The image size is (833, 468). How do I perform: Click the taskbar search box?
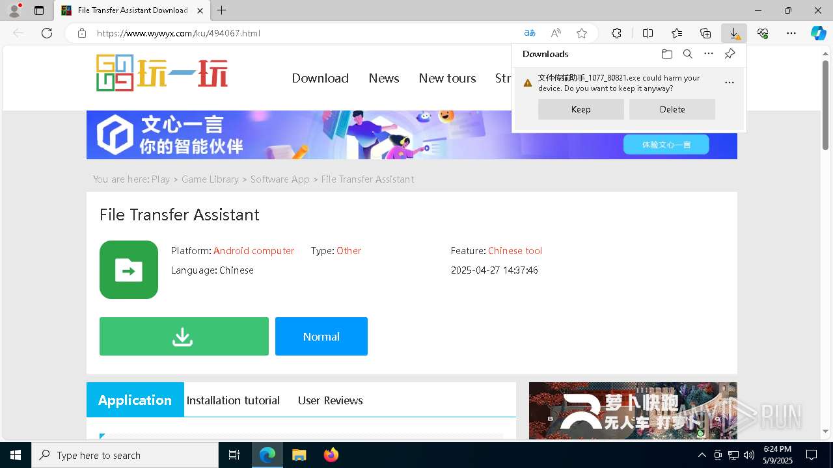point(125,455)
